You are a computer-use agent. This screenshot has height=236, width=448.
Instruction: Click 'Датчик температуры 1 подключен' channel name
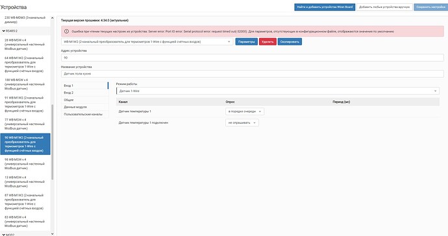click(x=143, y=123)
